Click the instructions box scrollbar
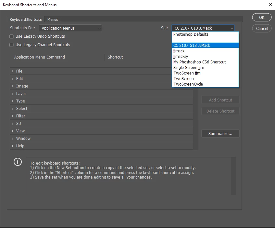This screenshot has width=275, height=228. [x=234, y=176]
